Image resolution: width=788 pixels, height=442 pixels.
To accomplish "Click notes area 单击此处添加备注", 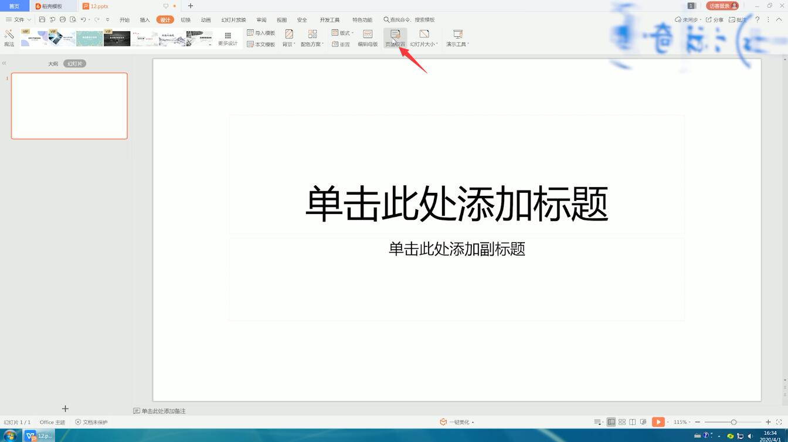I will coord(159,411).
